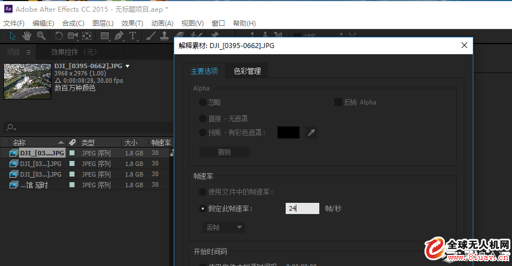This screenshot has height=266, width=512.
Task: Click the aerial footage thumbnail preview
Action: [x=27, y=81]
